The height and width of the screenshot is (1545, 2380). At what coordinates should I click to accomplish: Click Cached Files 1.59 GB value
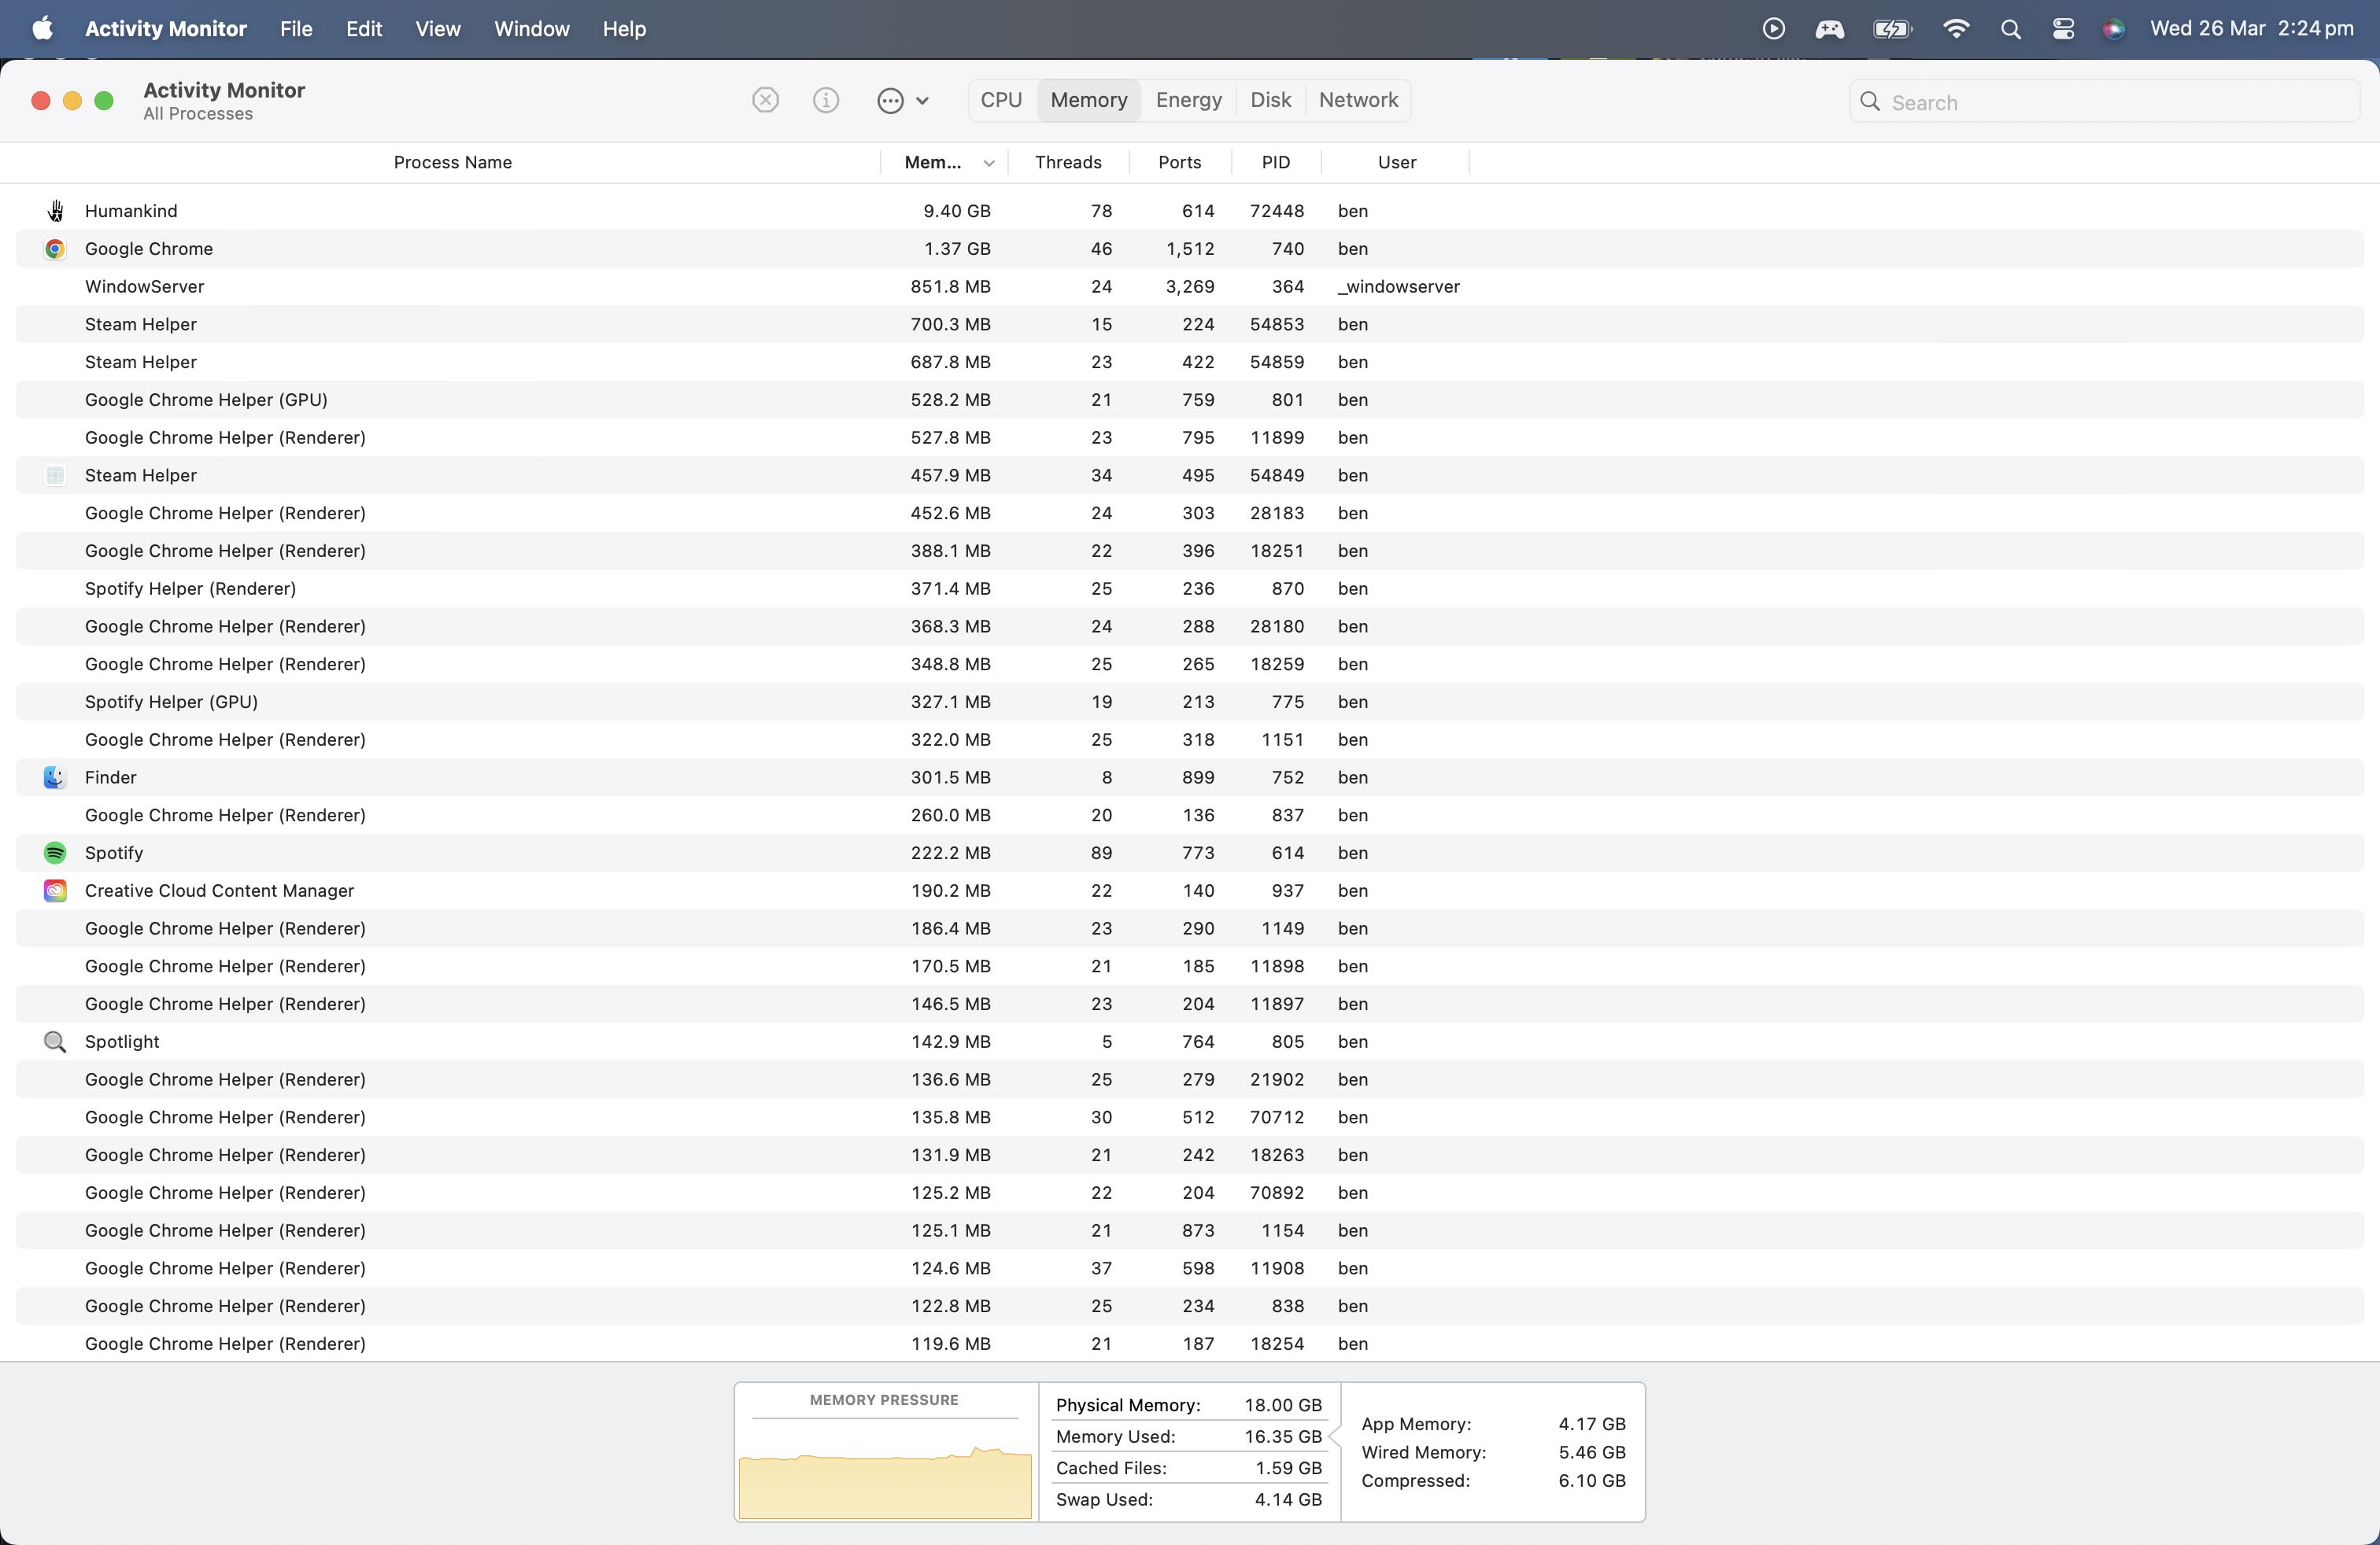coord(1288,1468)
